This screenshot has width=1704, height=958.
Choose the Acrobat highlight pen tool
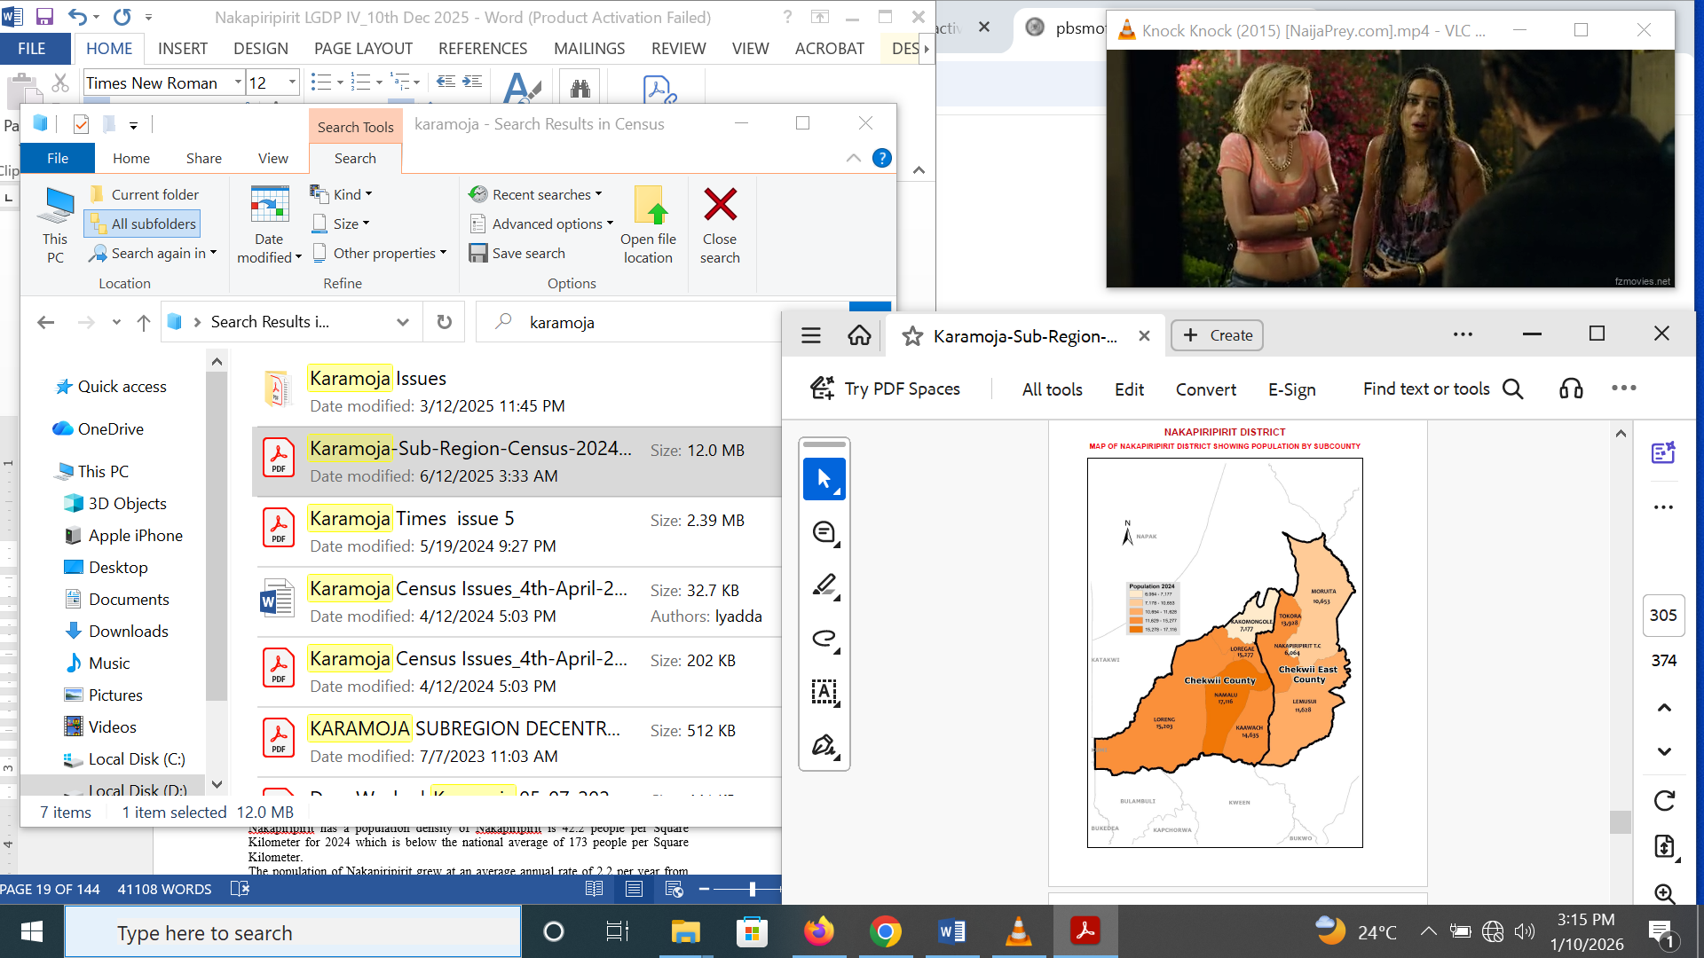tap(824, 585)
